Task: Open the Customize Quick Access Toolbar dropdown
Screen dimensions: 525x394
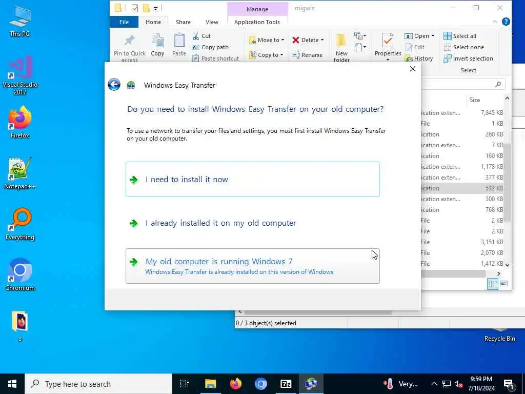Action: coord(156,8)
